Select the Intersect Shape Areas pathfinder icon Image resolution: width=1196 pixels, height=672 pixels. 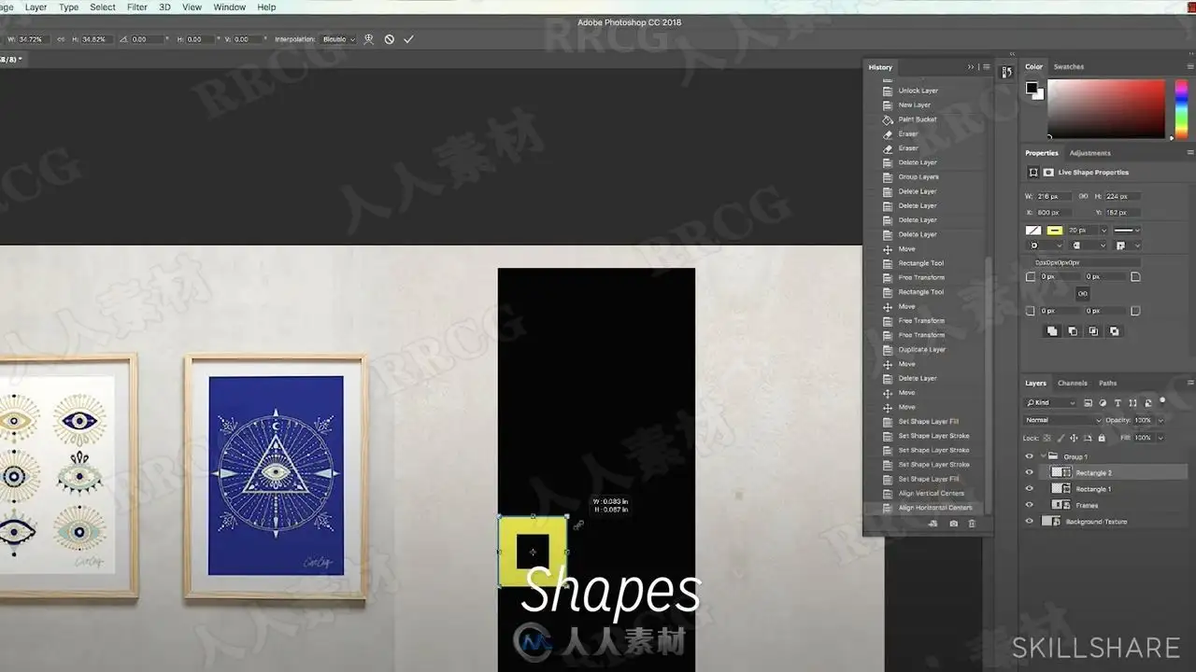1093,331
